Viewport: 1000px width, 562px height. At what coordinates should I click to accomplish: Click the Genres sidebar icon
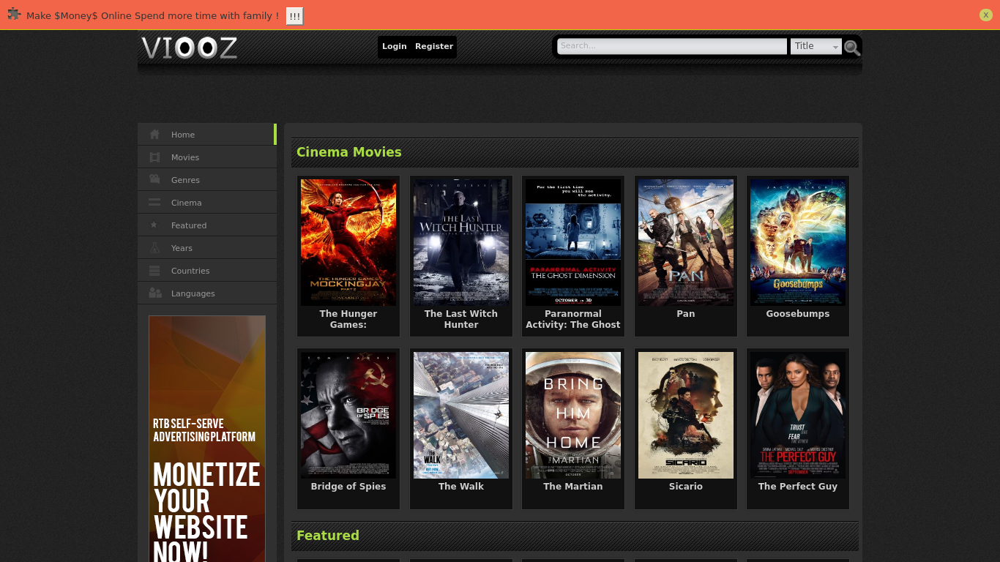coord(154,179)
